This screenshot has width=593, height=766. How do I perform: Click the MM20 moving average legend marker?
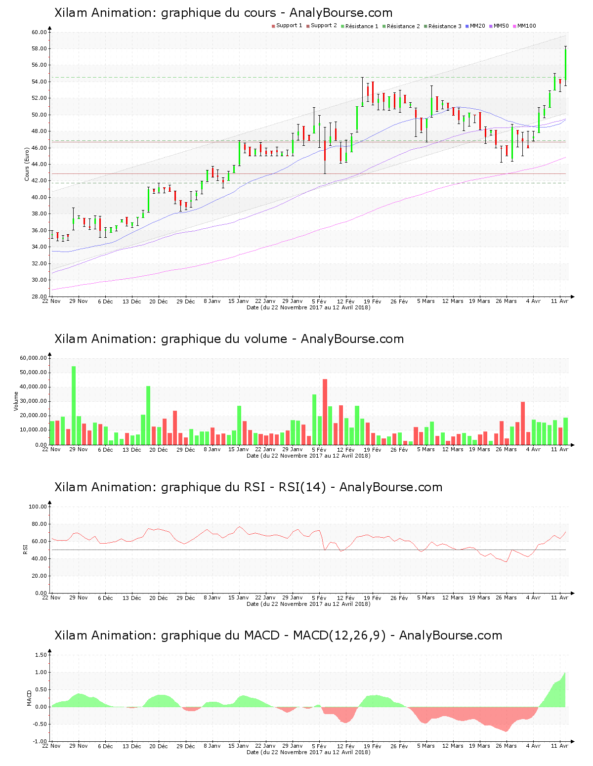tap(467, 26)
